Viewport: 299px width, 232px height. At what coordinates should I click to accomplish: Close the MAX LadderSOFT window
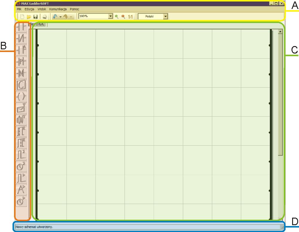click(x=281, y=3)
